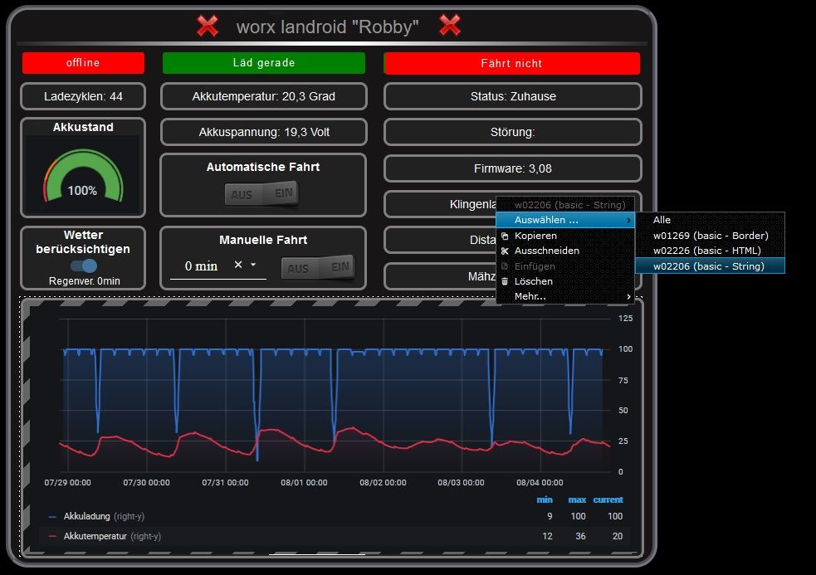Select w02206 (basic - String) in submenu
The image size is (816, 575).
[x=710, y=266]
